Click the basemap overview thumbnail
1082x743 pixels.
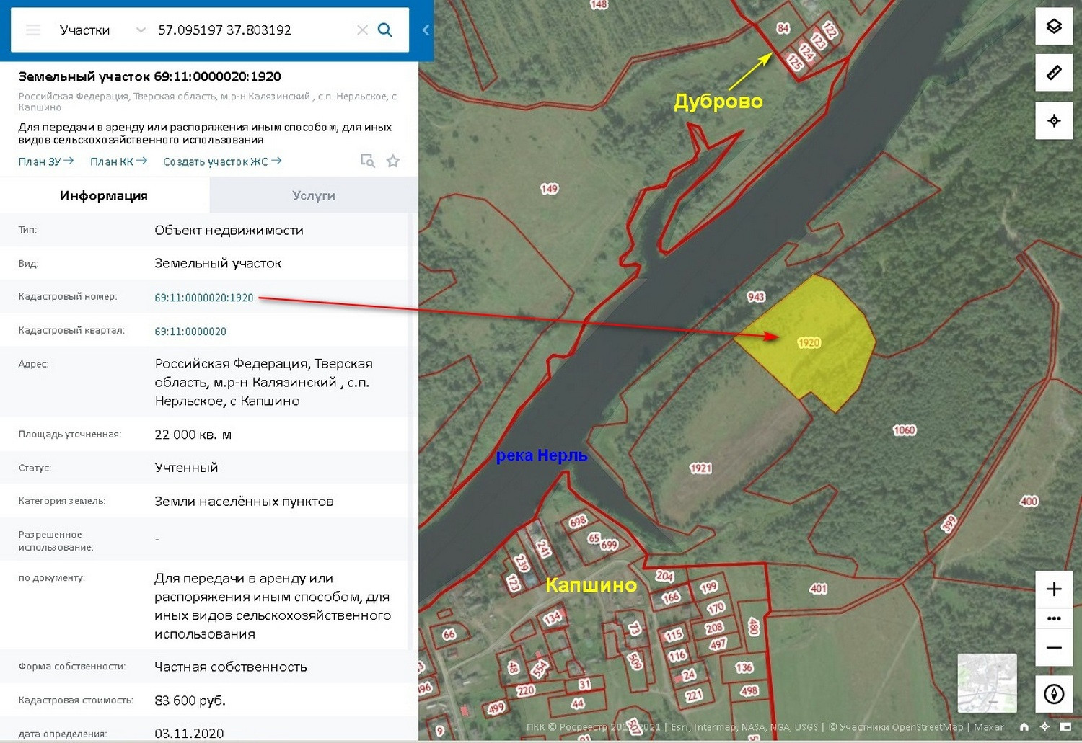[x=987, y=682]
